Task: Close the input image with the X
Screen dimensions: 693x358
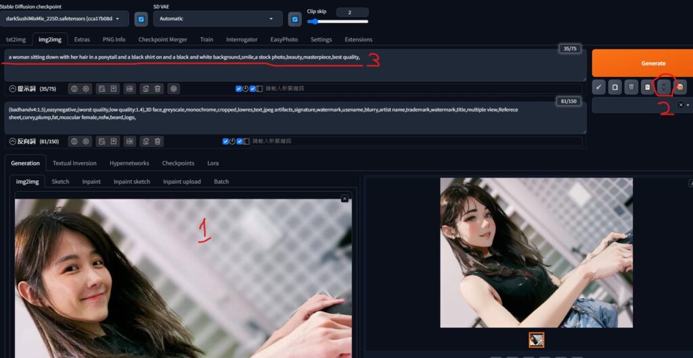Action: [344, 199]
